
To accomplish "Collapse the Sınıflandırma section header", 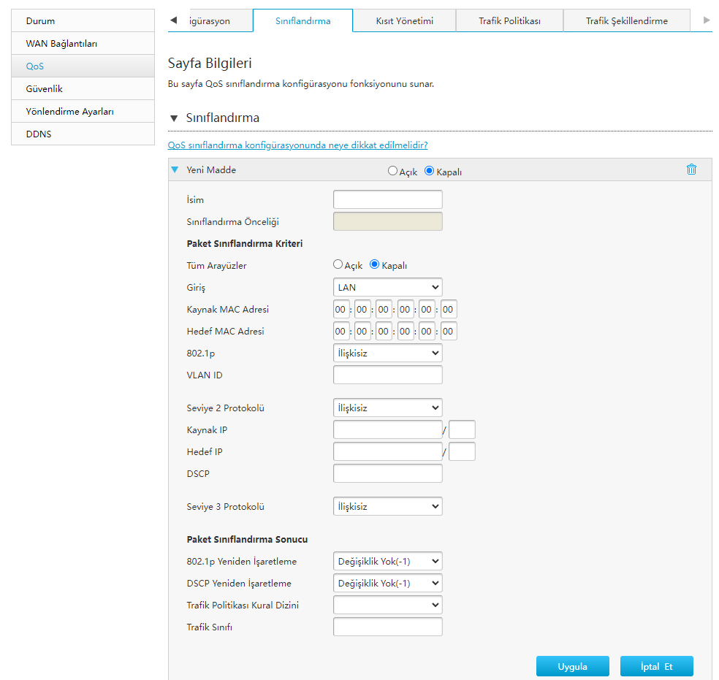I will pyautogui.click(x=174, y=118).
